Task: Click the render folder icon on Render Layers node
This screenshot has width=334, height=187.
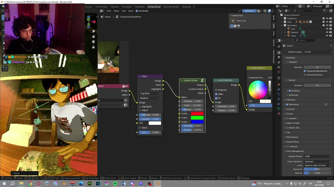Action: (126, 105)
